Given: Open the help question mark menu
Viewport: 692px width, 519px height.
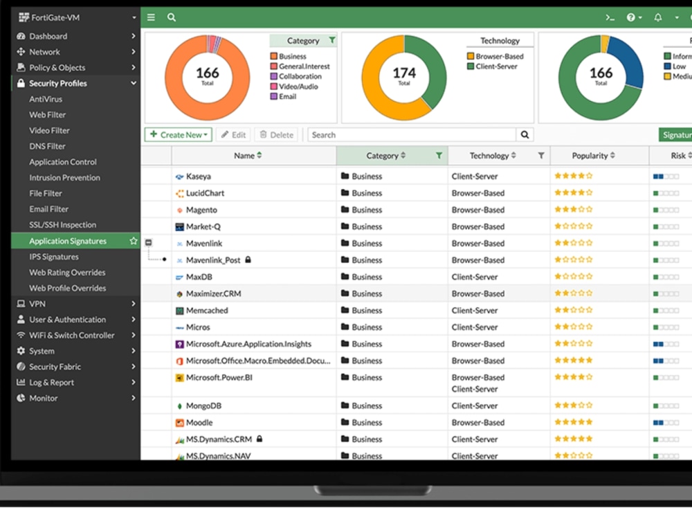Looking at the screenshot, I should click(x=634, y=17).
